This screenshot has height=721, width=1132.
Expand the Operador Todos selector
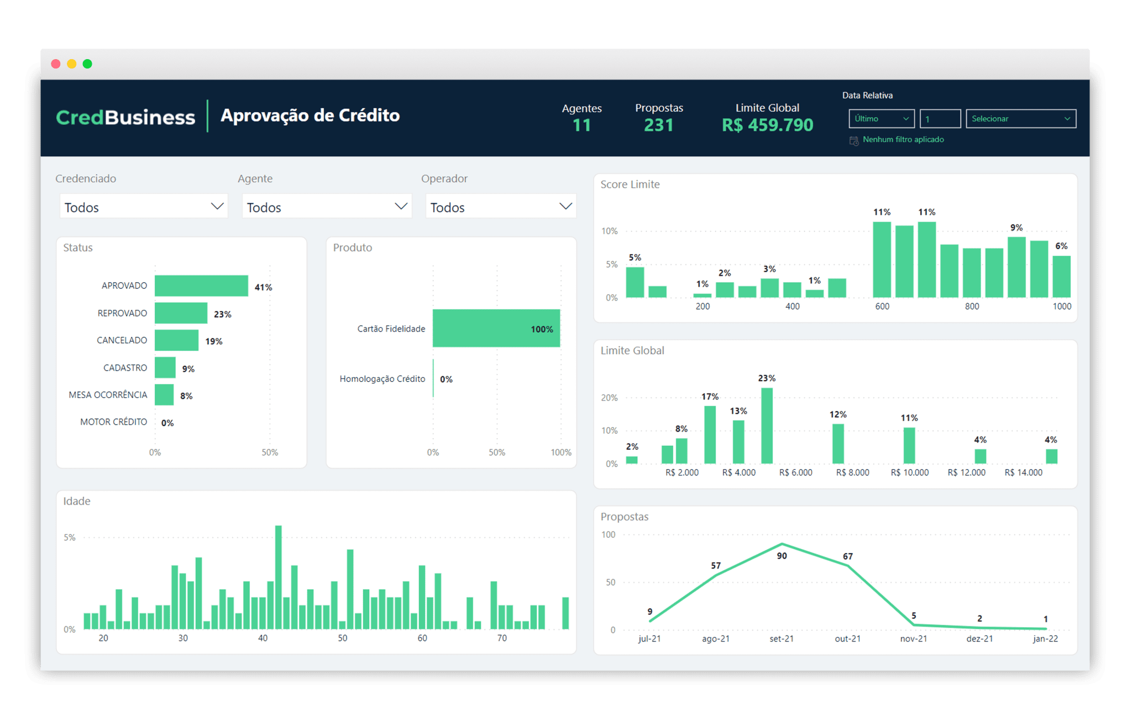499,206
